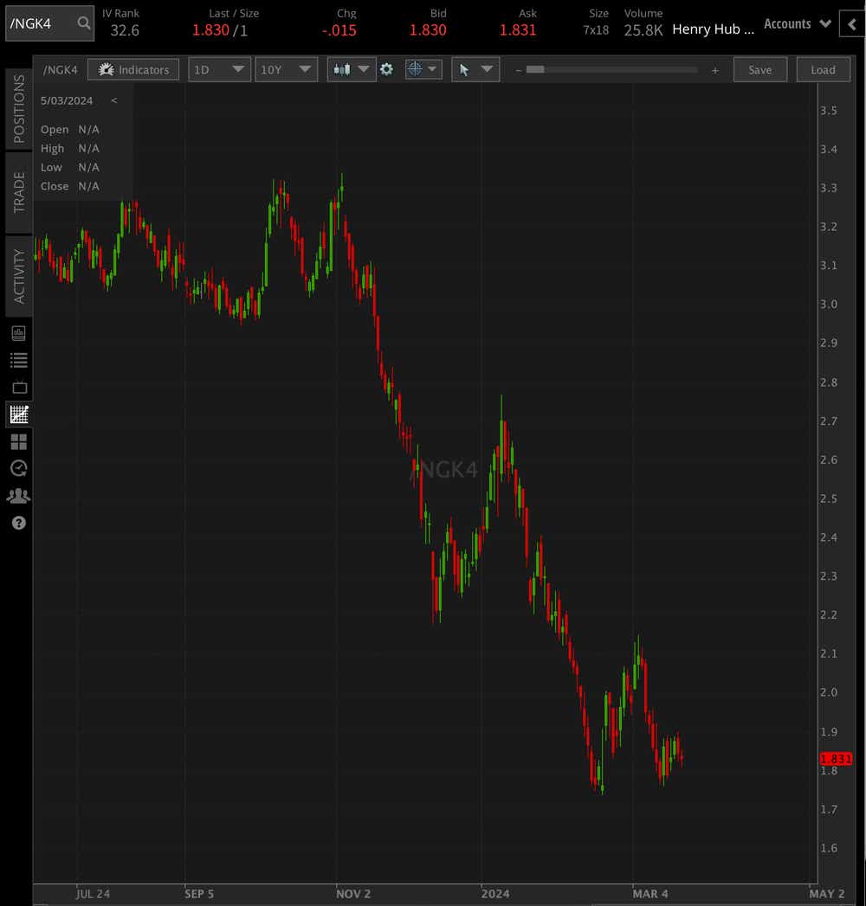This screenshot has height=906, width=866.
Task: Click the 1.6 price axis label
Action: (x=829, y=848)
